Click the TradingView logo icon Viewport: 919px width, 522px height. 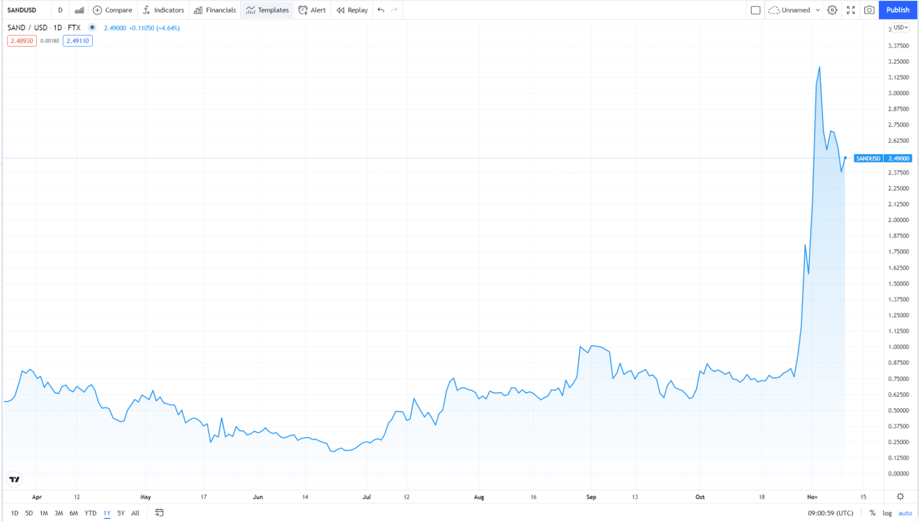coord(14,480)
